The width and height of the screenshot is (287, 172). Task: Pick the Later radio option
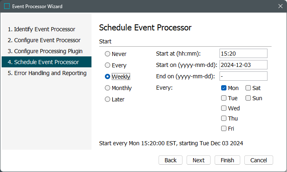tap(107, 99)
